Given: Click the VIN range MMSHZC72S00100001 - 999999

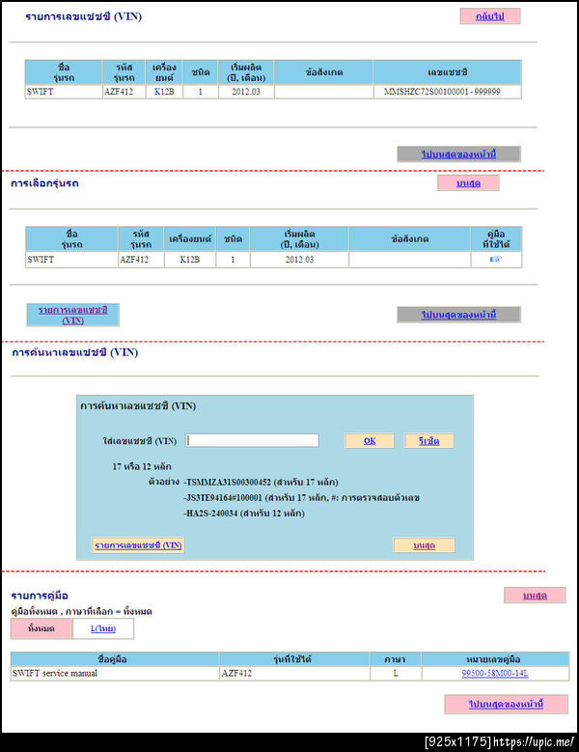Looking at the screenshot, I should pos(442,92).
